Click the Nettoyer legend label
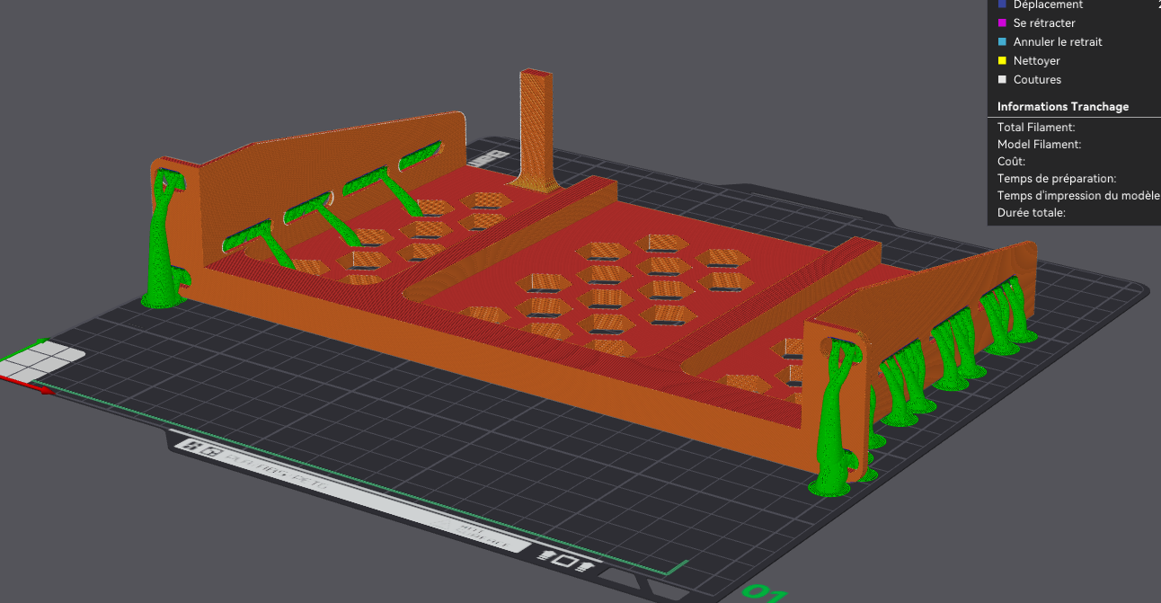Viewport: 1161px width, 603px height. click(1037, 61)
